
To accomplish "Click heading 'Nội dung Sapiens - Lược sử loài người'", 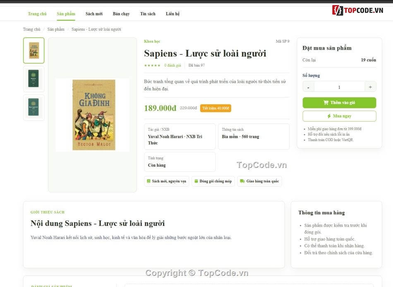I will [x=98, y=223].
